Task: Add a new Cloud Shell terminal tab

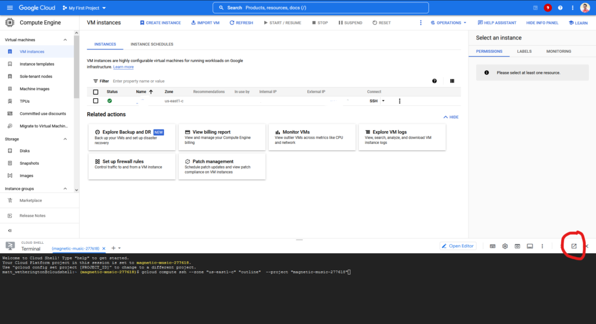Action: pyautogui.click(x=113, y=248)
